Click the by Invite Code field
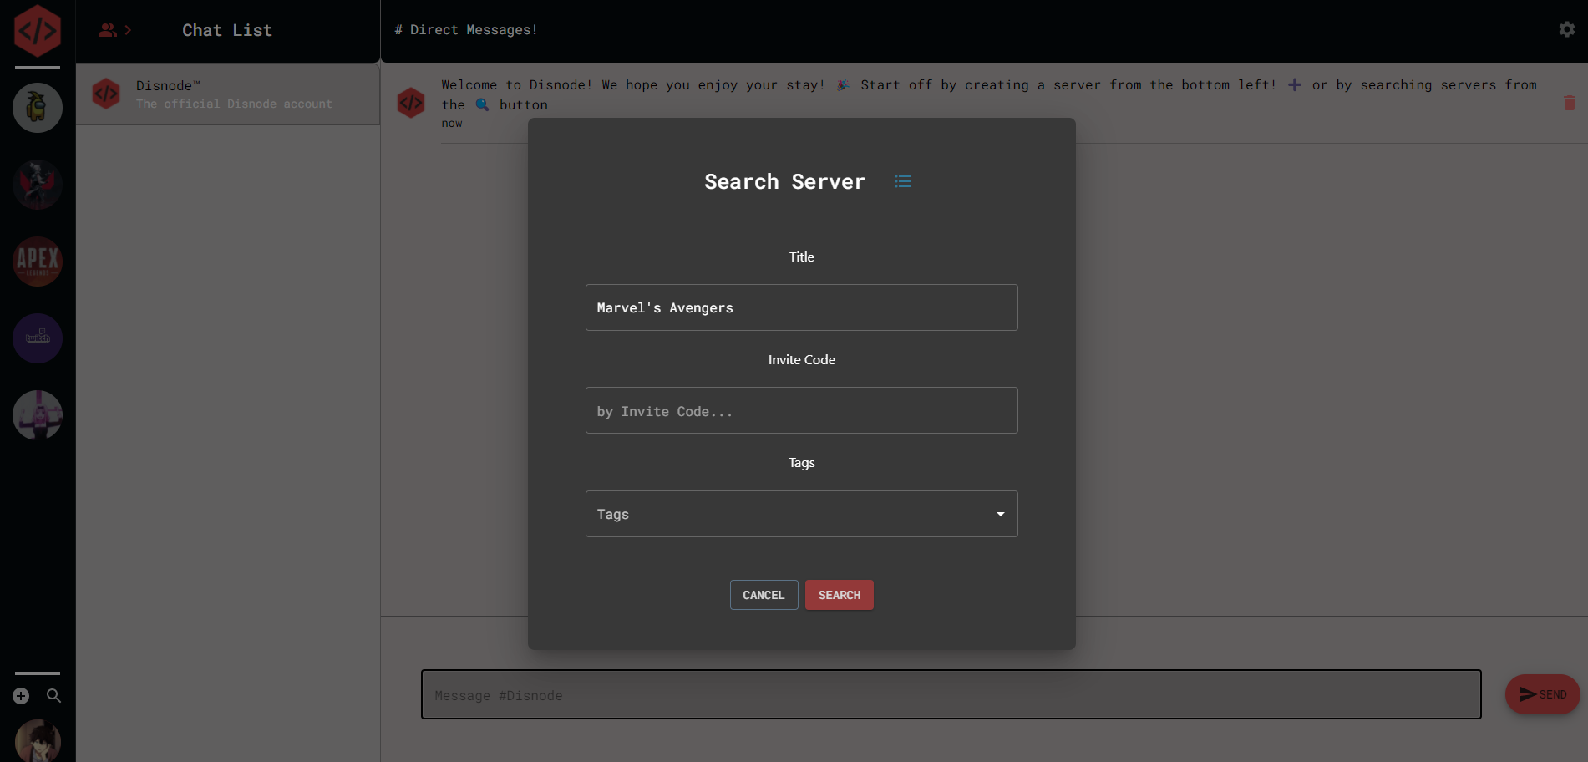 (x=802, y=410)
